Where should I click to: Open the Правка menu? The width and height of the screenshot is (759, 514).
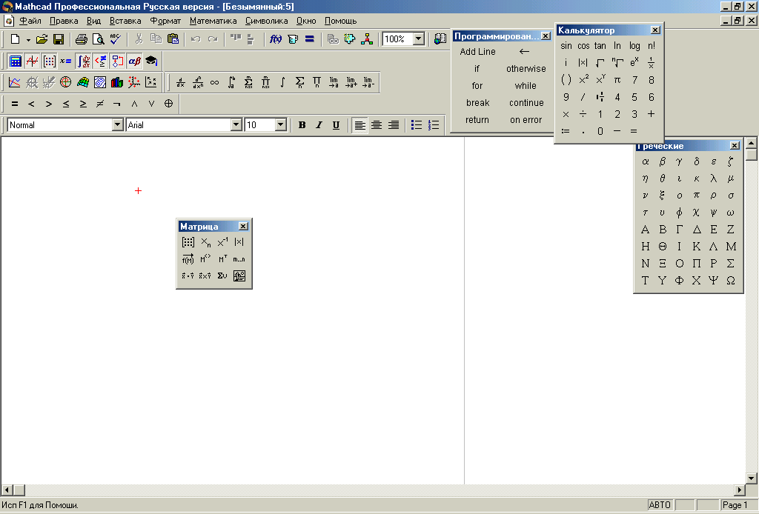[x=64, y=21]
